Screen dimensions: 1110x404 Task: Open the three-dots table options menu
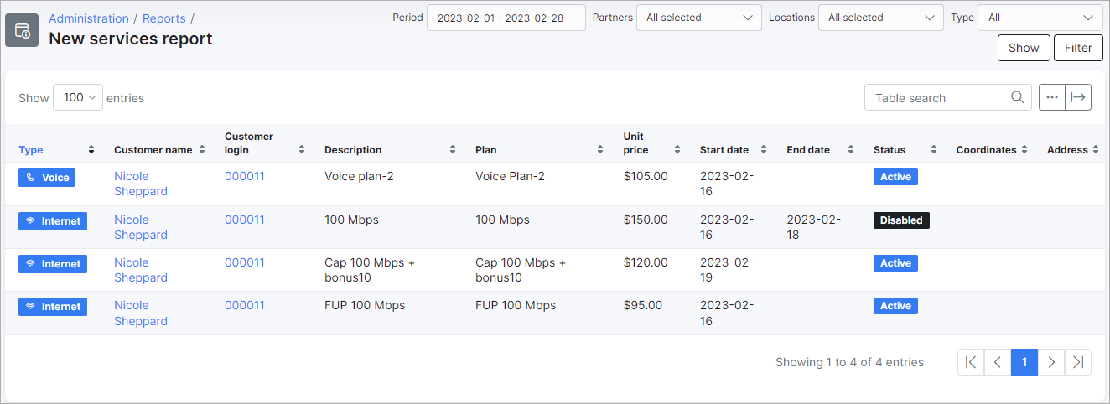coord(1052,97)
